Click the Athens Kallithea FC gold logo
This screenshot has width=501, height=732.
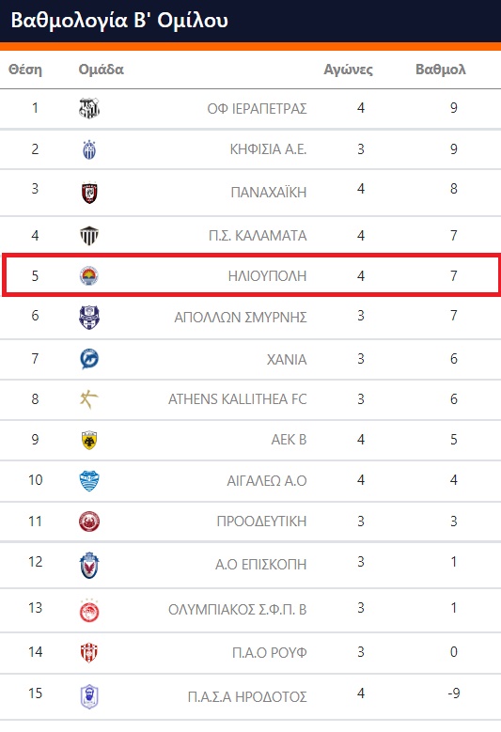(89, 399)
